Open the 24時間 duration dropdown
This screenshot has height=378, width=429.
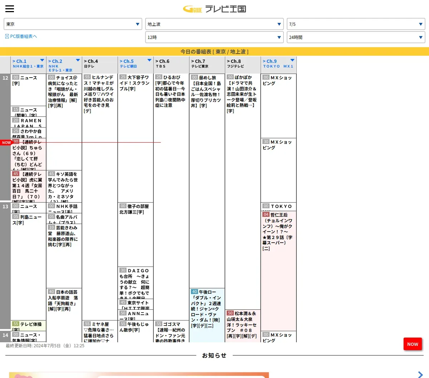[x=356, y=37]
